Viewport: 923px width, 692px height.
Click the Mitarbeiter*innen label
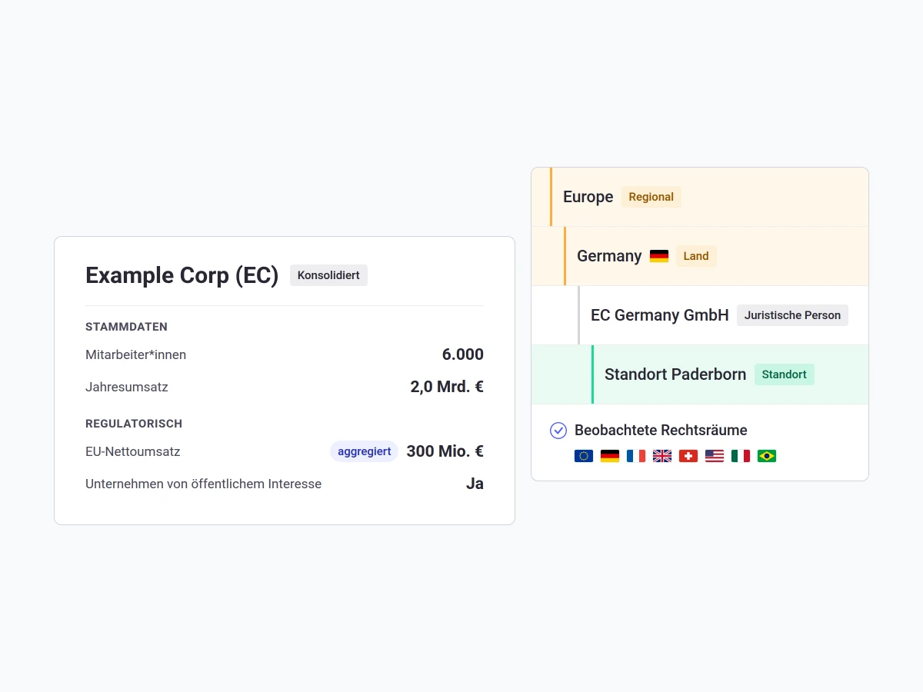(135, 354)
